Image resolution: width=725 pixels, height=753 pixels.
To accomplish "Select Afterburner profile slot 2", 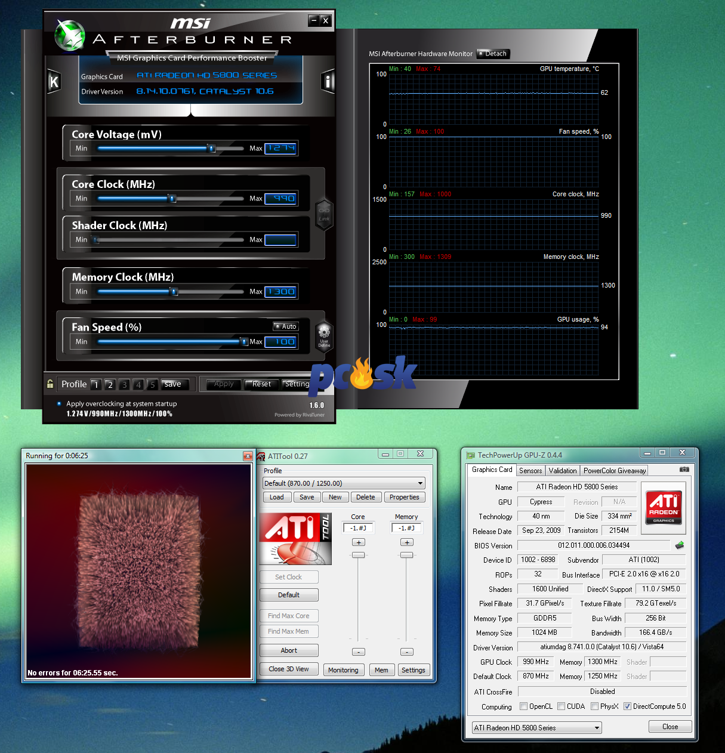I will pos(110,385).
